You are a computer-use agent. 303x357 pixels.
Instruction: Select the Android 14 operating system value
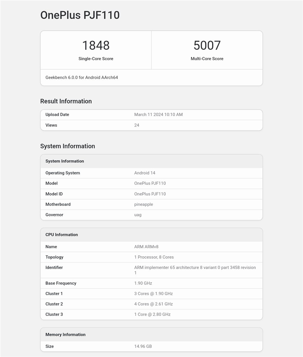145,173
